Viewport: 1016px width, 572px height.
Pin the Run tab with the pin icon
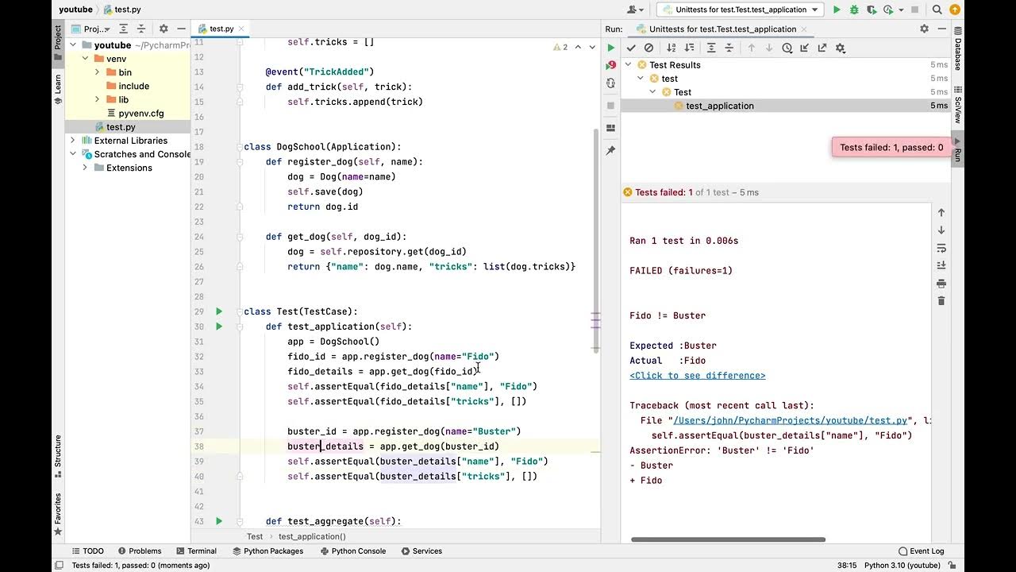pos(610,150)
